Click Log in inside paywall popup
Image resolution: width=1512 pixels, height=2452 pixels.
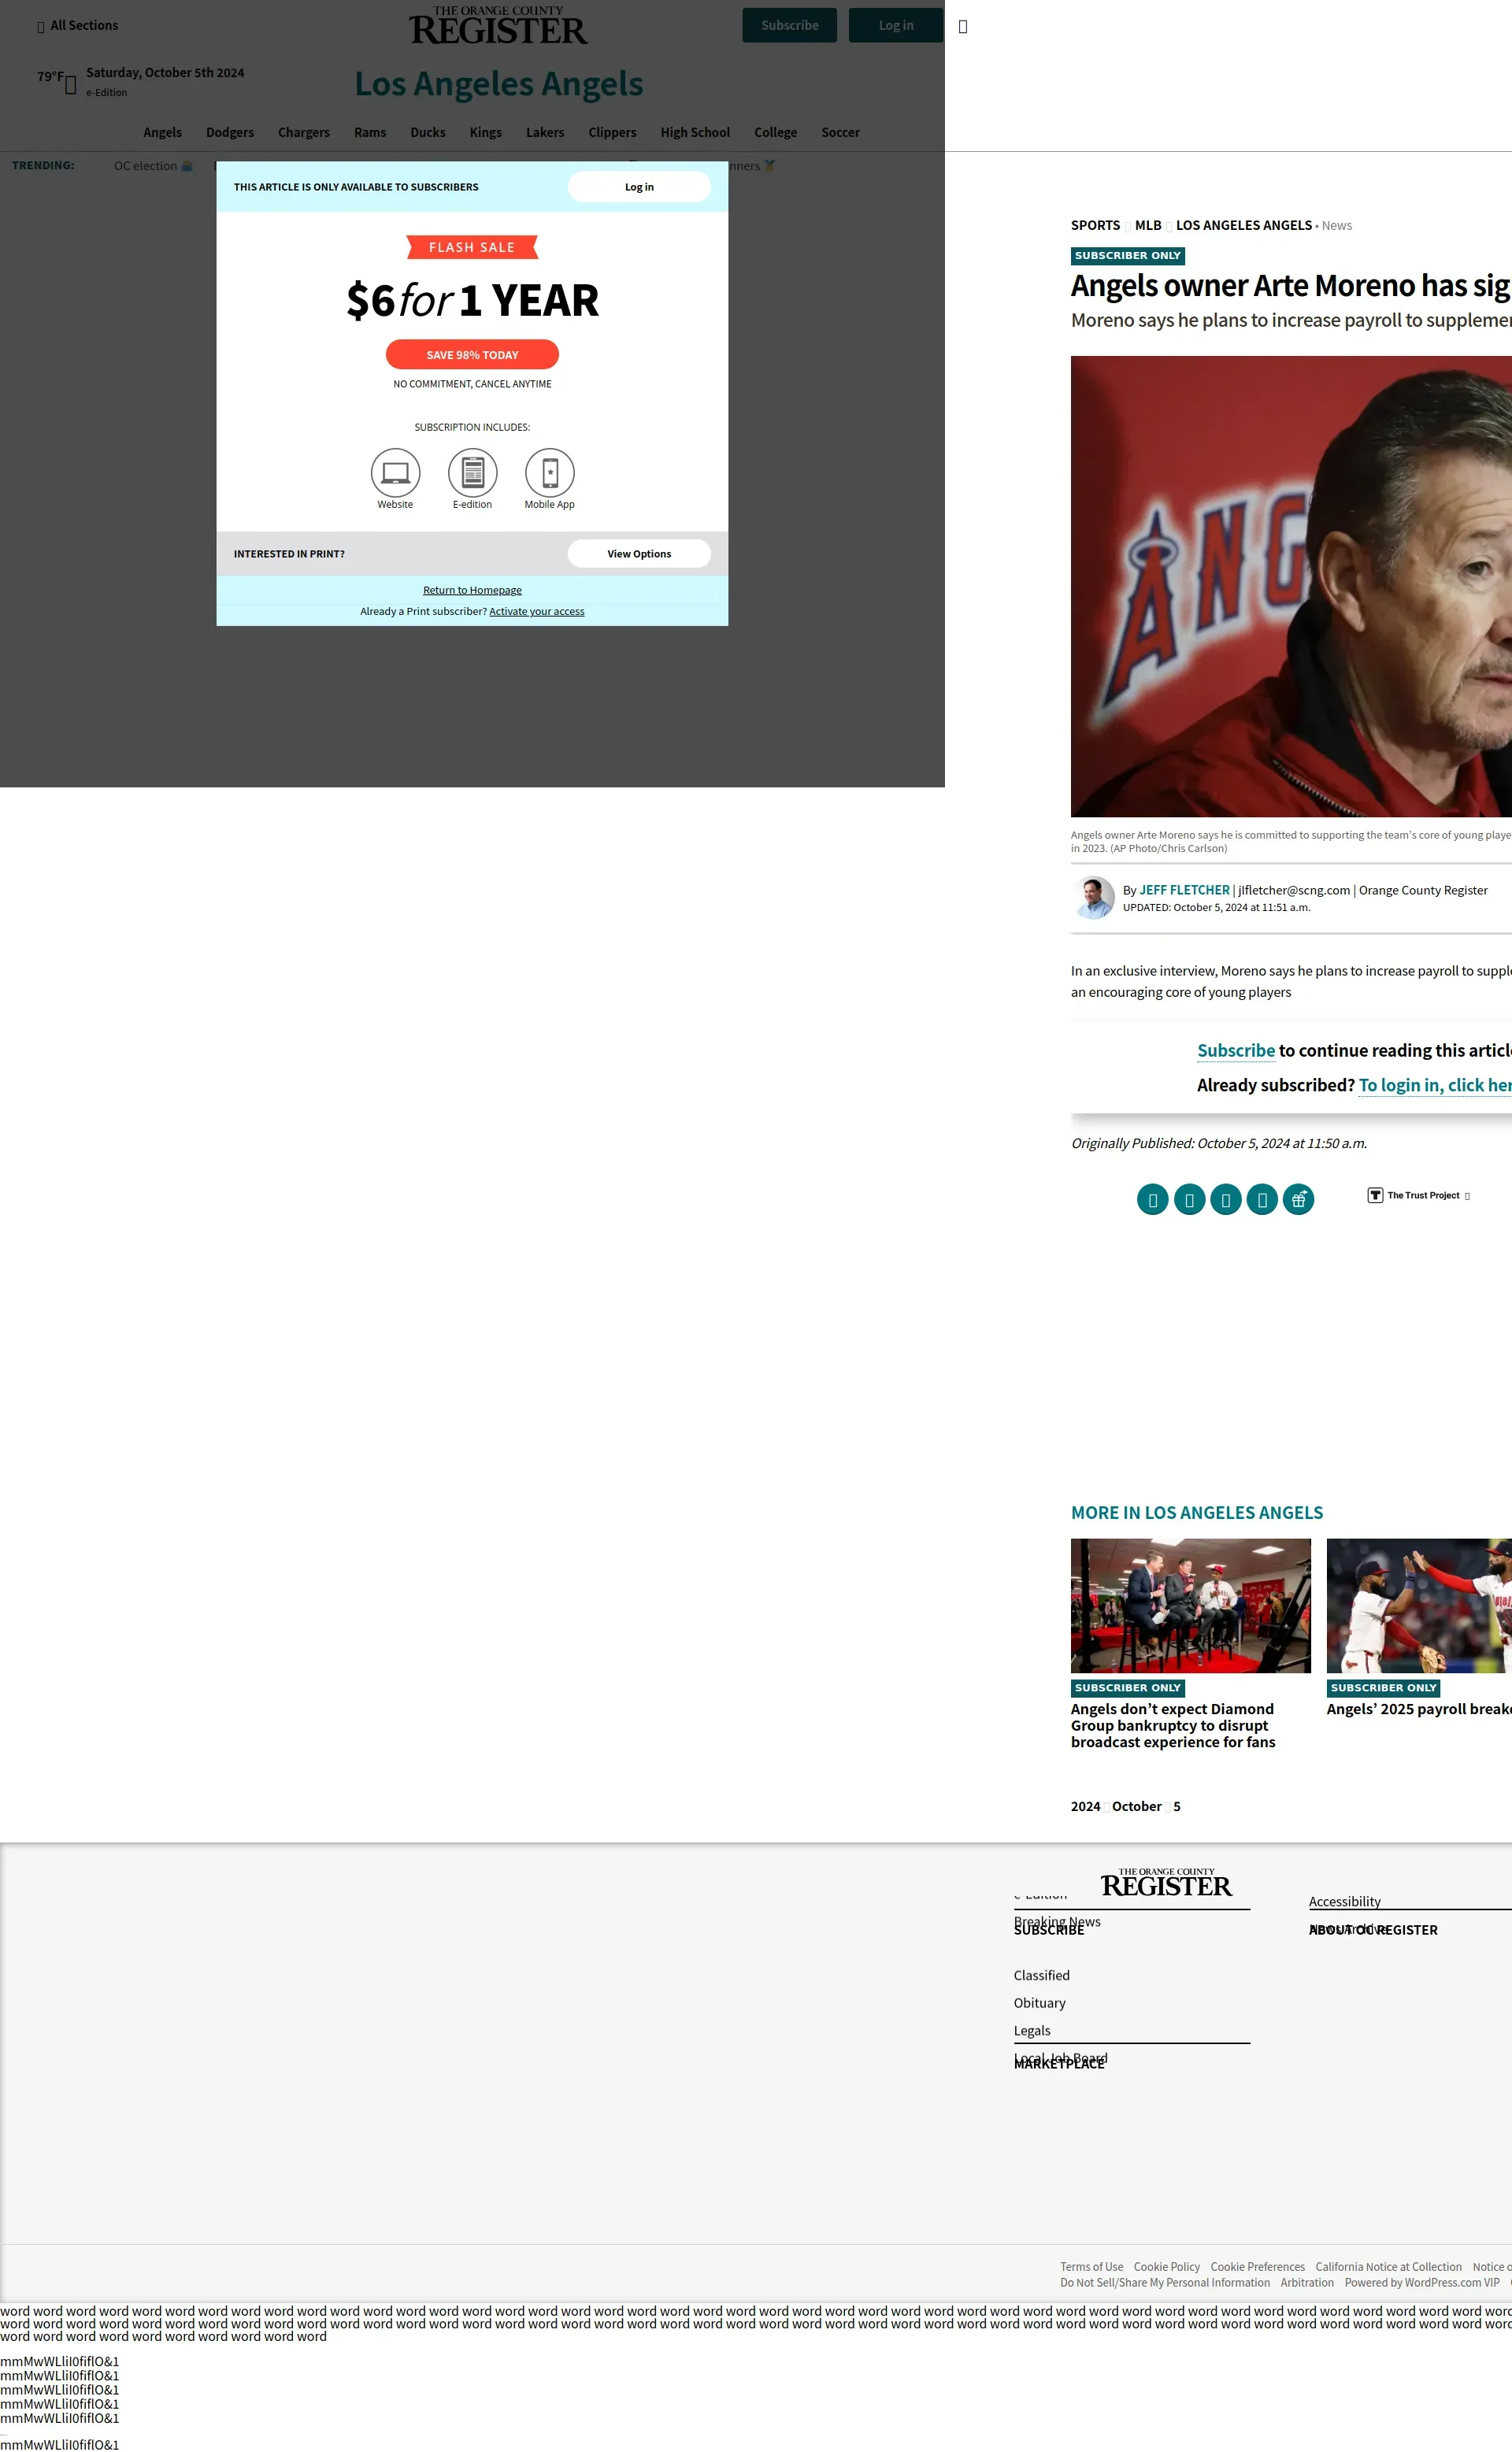(x=639, y=187)
